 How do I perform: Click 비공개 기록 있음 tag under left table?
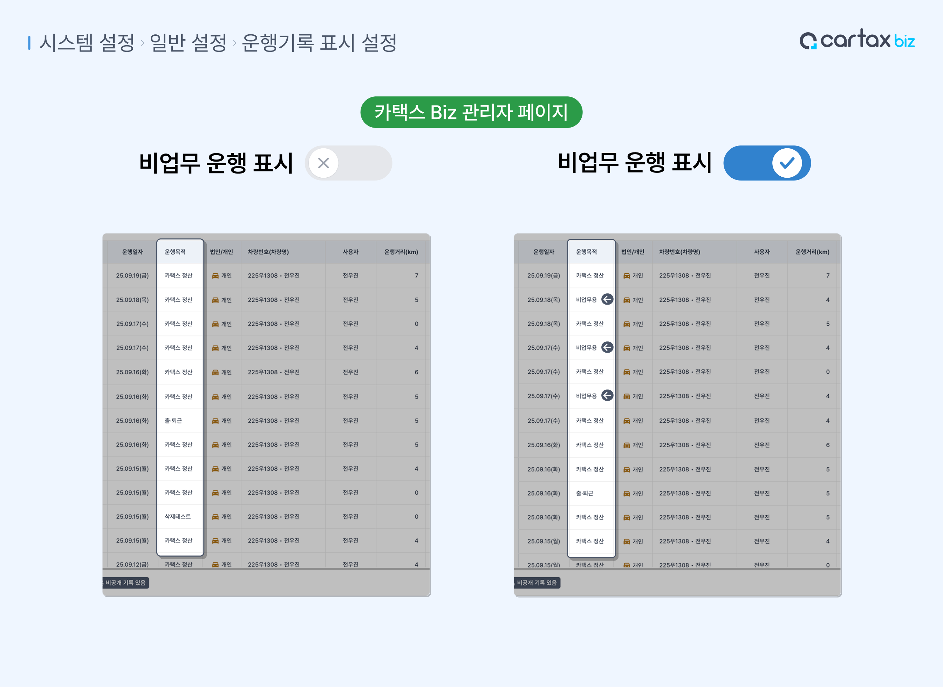(x=125, y=583)
